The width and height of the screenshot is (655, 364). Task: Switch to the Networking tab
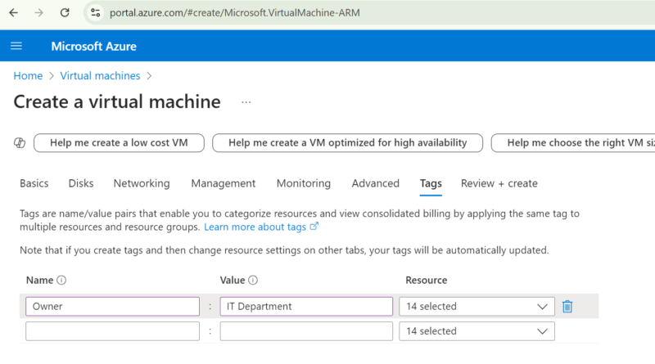tap(142, 183)
